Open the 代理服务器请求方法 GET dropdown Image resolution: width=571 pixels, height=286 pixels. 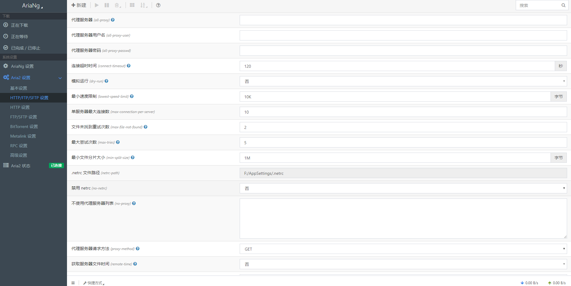[403, 249]
